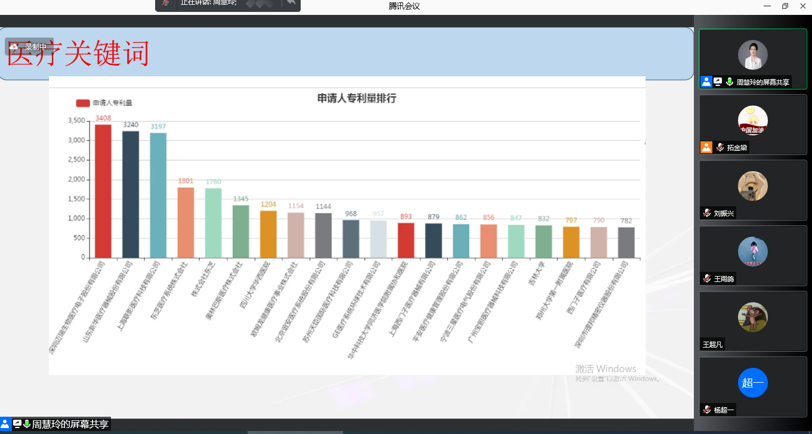
Task: Click the blue person icon in the bottom-left corner
Action: (5, 424)
